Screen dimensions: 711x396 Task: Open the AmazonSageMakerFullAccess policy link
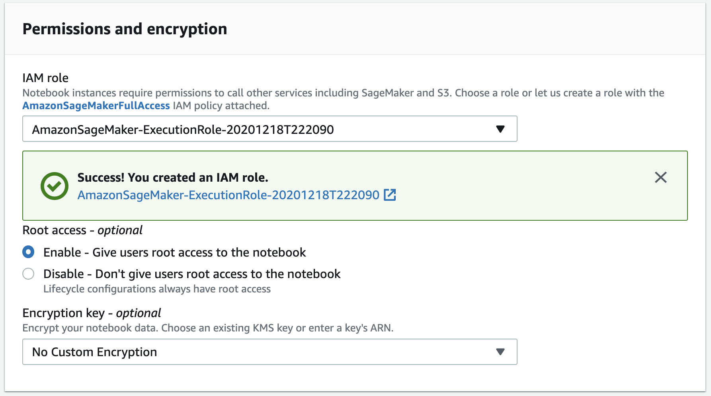(x=96, y=106)
